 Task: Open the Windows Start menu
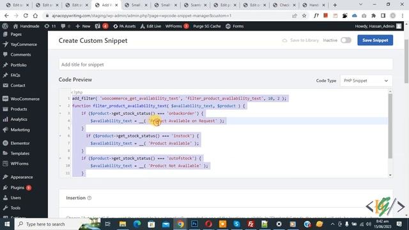tap(7, 224)
